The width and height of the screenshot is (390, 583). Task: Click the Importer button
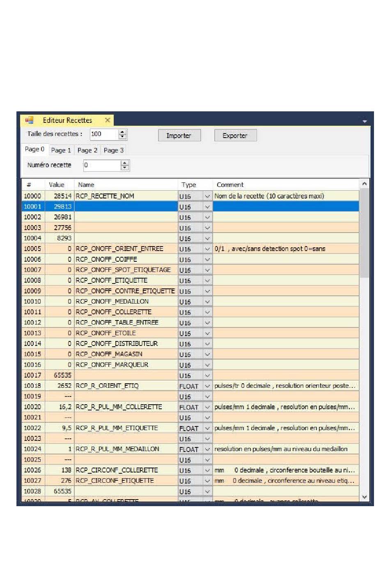click(179, 136)
